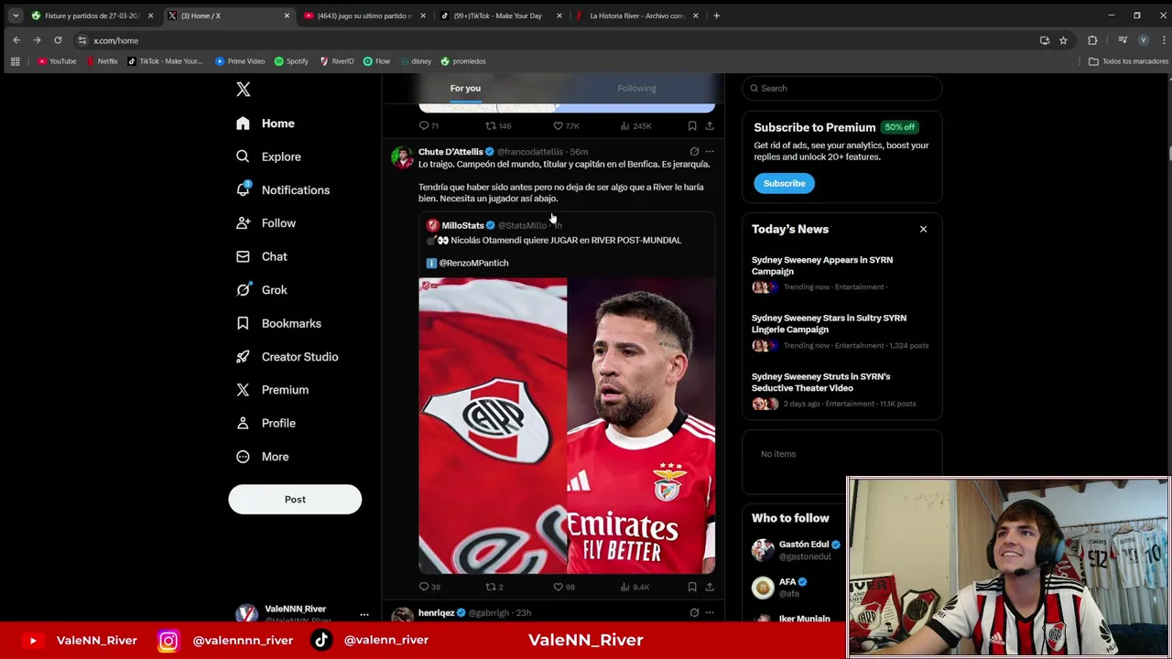Click the Profile person icon
The width and height of the screenshot is (1172, 659).
coord(243,423)
